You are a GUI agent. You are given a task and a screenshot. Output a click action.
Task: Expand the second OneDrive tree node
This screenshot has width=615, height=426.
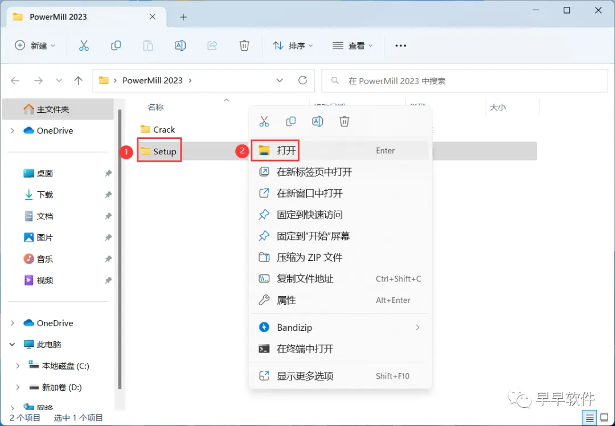[x=12, y=323]
